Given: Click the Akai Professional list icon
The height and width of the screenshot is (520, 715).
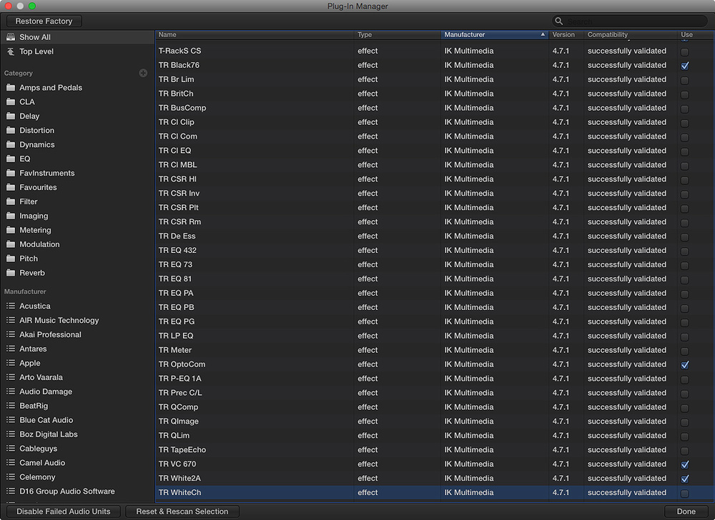Looking at the screenshot, I should [x=11, y=334].
